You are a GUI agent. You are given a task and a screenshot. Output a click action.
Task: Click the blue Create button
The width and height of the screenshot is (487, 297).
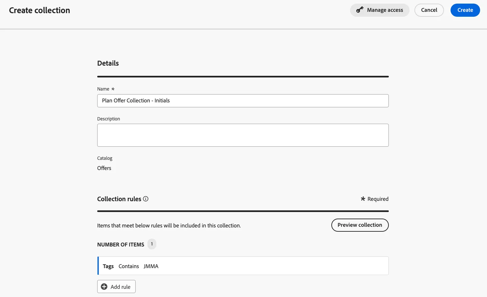[x=465, y=10]
